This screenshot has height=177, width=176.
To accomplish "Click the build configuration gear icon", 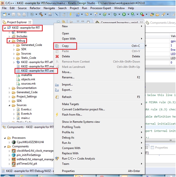I will (32, 14).
